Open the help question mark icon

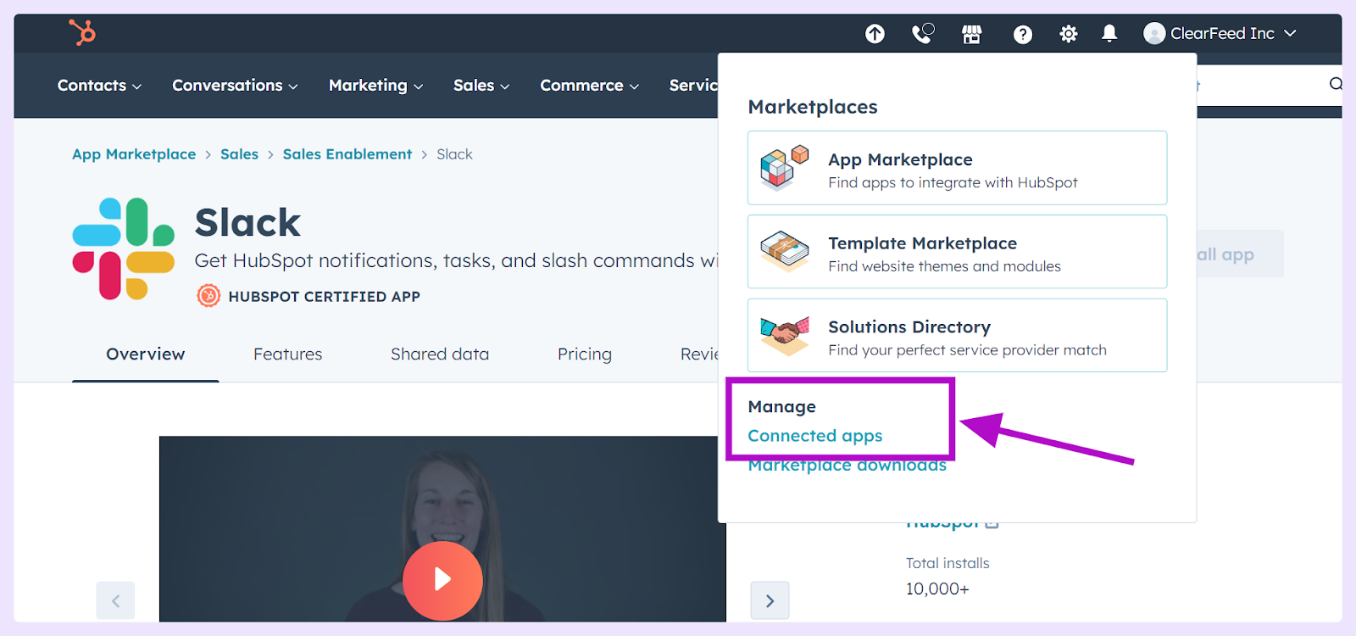[1023, 34]
